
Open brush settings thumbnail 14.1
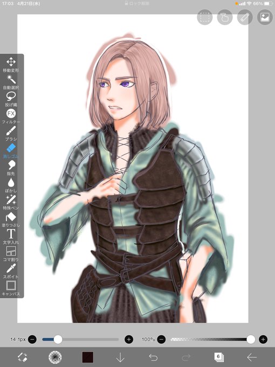pyautogui.click(x=55, y=357)
